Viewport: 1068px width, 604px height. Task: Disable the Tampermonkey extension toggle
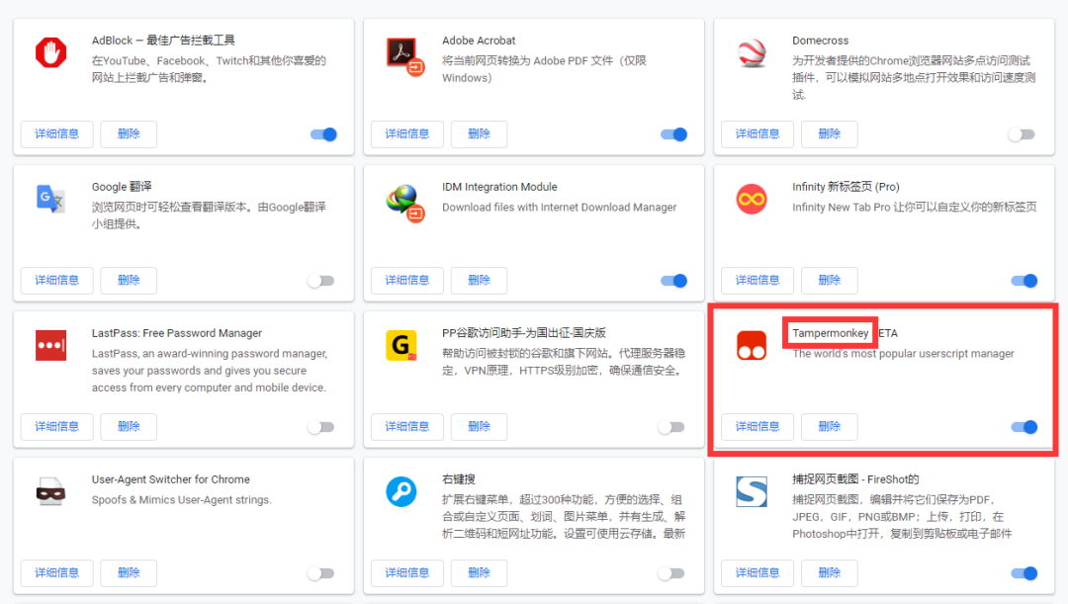[1024, 427]
